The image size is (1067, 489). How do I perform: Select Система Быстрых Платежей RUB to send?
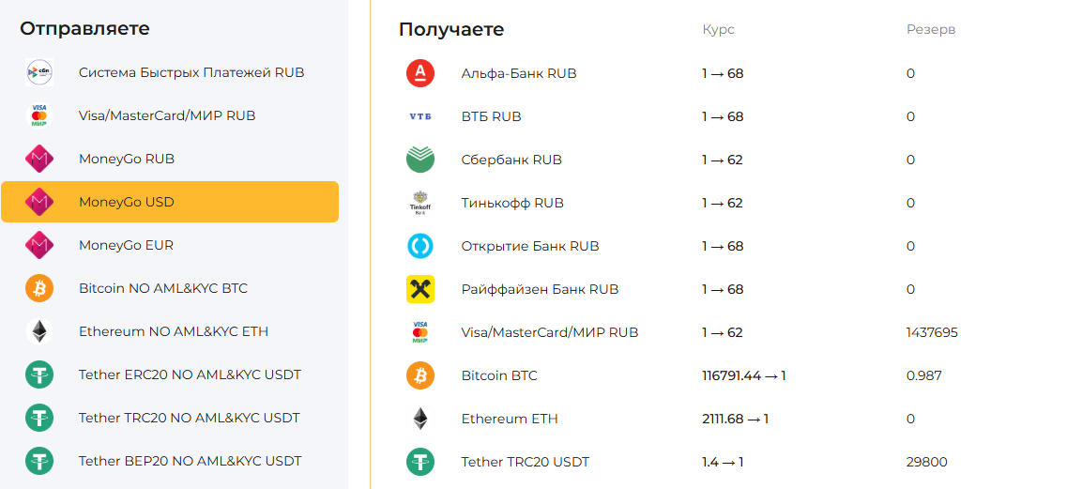[x=191, y=72]
